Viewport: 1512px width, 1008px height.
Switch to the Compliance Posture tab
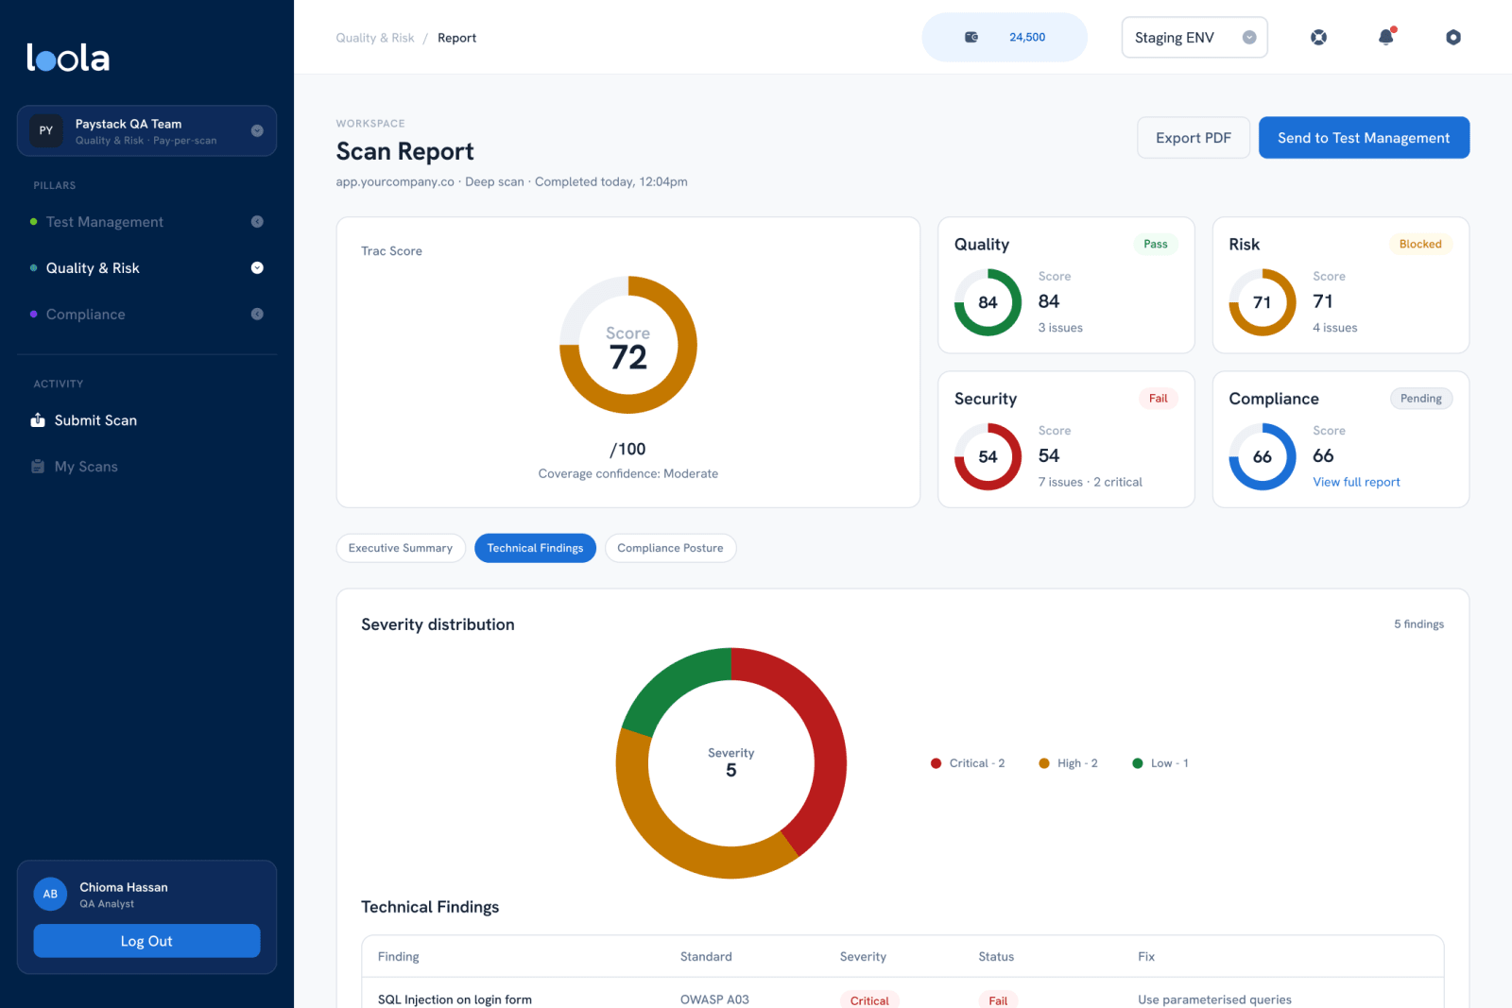670,548
